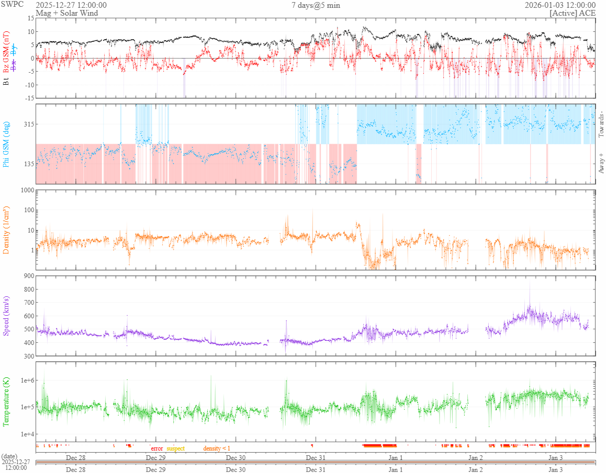Enable the struck-through Bx series
The image size is (606, 473).
pos(14,66)
